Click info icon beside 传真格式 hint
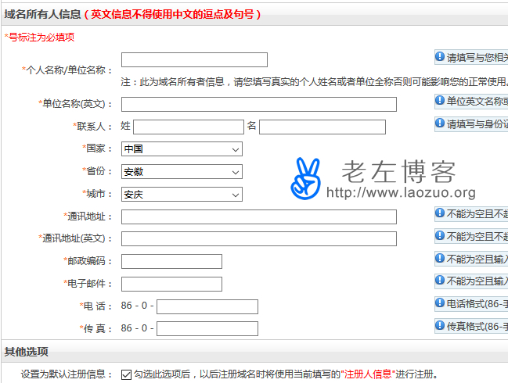The image size is (508, 383). 440,326
